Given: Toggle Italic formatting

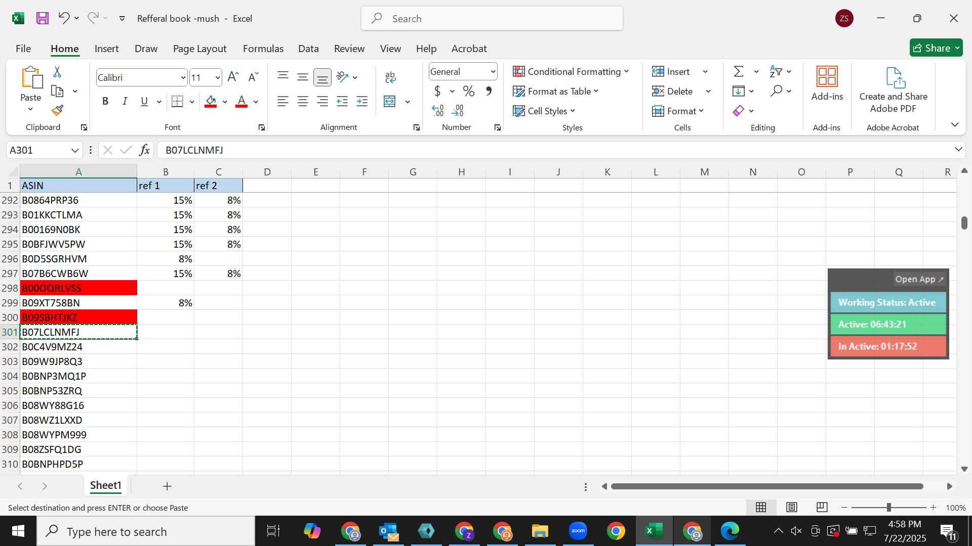Looking at the screenshot, I should 125,102.
